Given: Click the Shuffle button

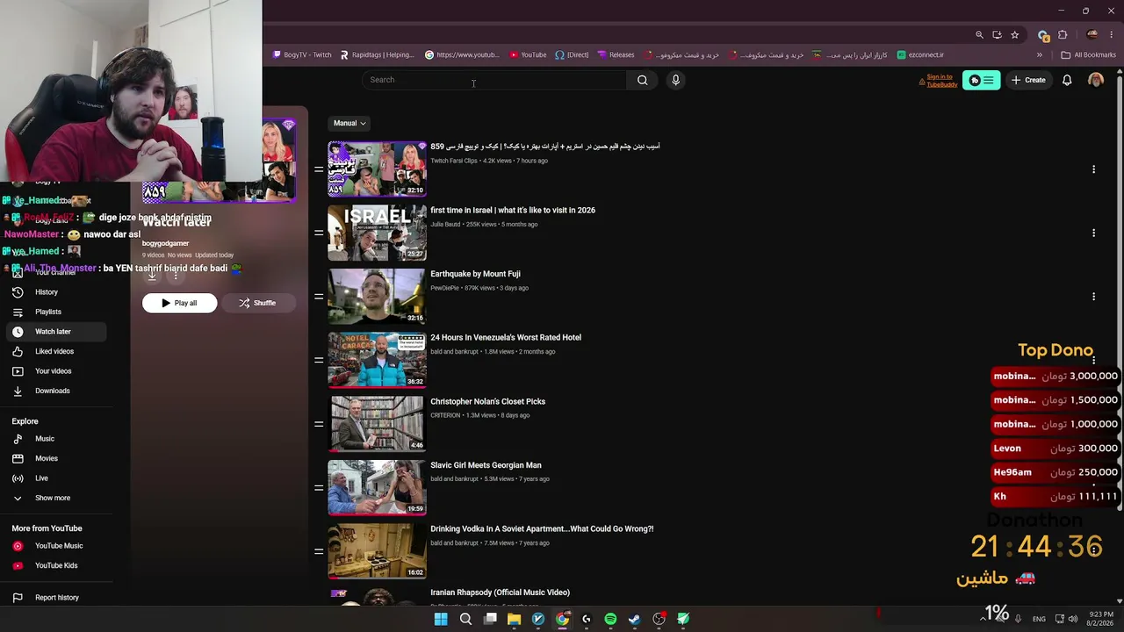Looking at the screenshot, I should click(257, 303).
